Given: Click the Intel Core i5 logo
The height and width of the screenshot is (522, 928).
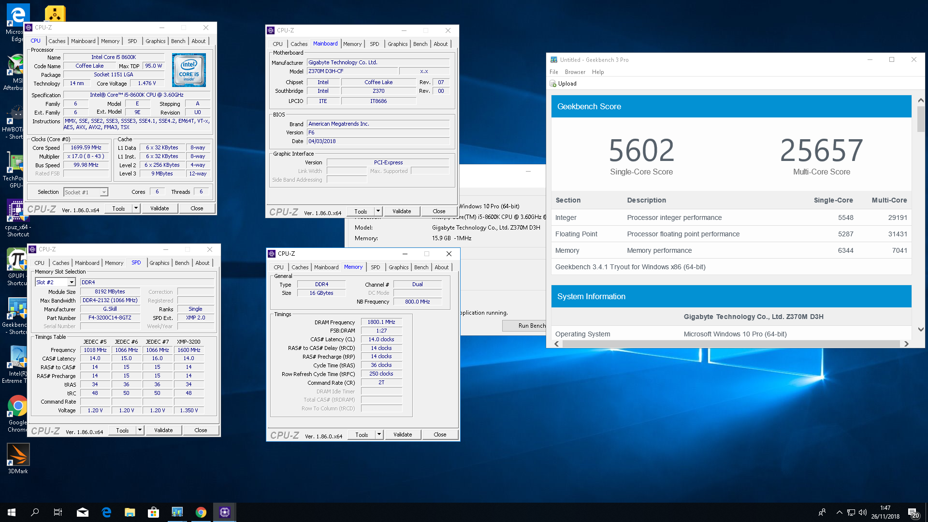Looking at the screenshot, I should click(189, 70).
